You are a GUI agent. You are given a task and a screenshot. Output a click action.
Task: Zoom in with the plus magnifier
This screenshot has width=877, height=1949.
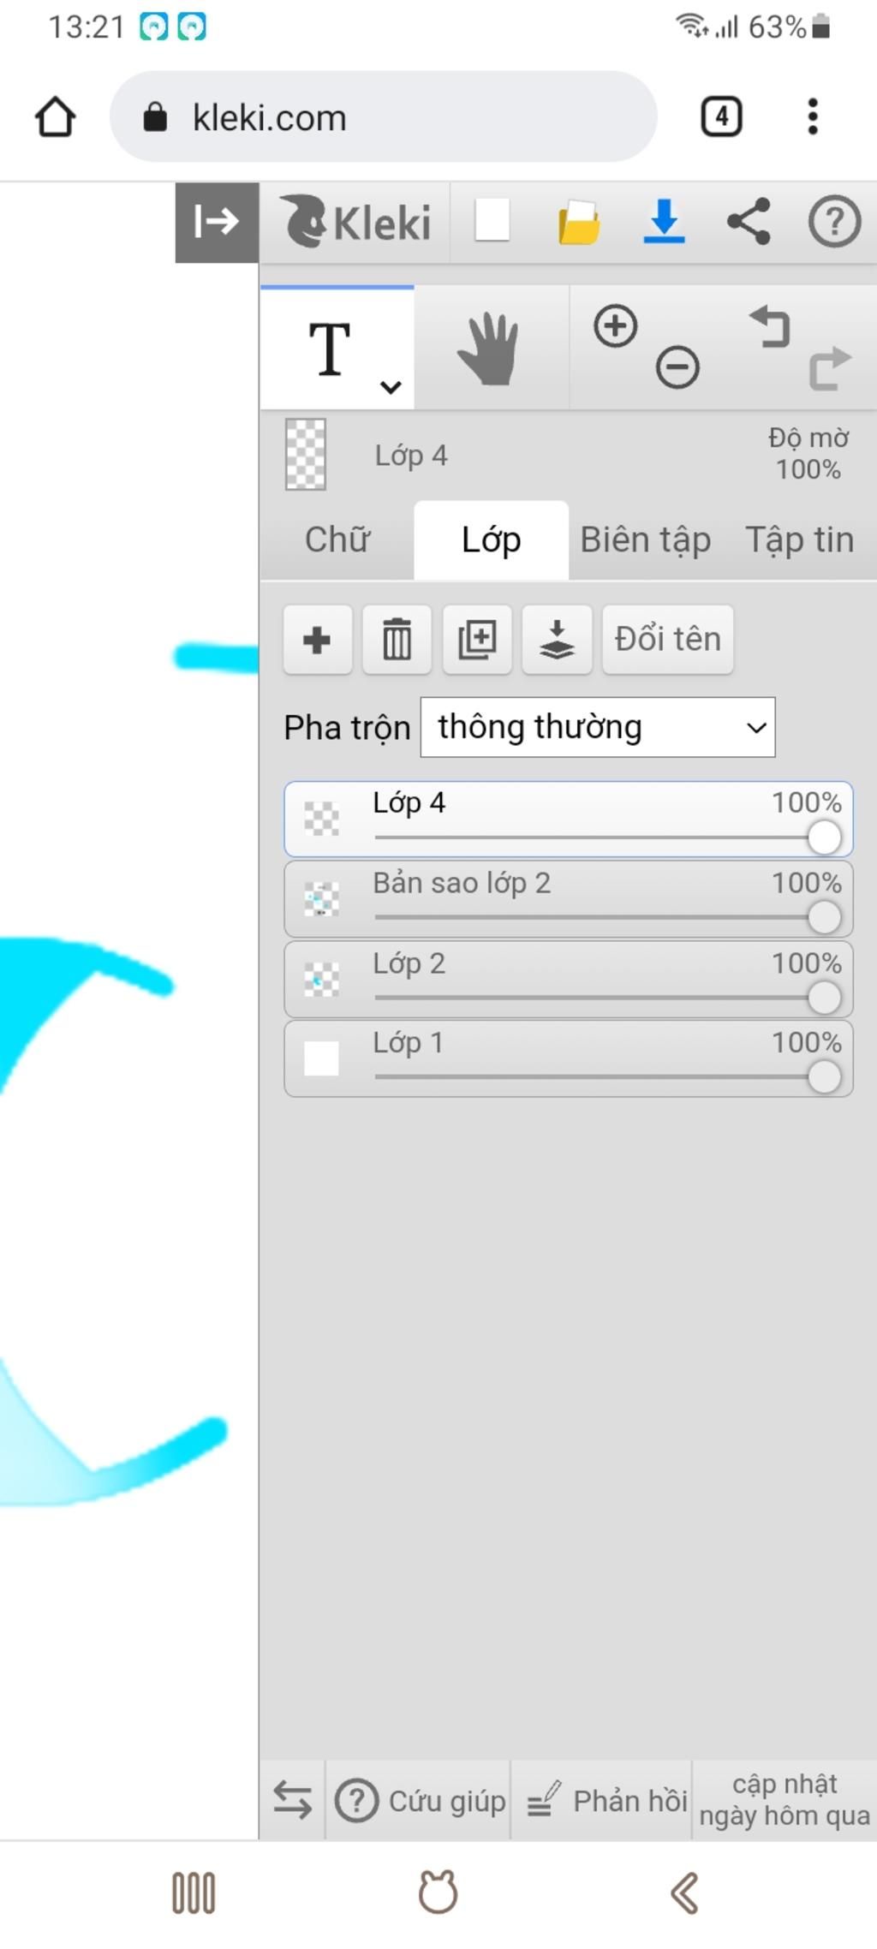tap(615, 326)
